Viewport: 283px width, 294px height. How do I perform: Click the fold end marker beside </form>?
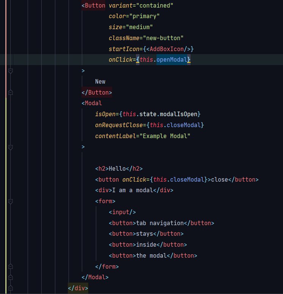tap(11, 266)
